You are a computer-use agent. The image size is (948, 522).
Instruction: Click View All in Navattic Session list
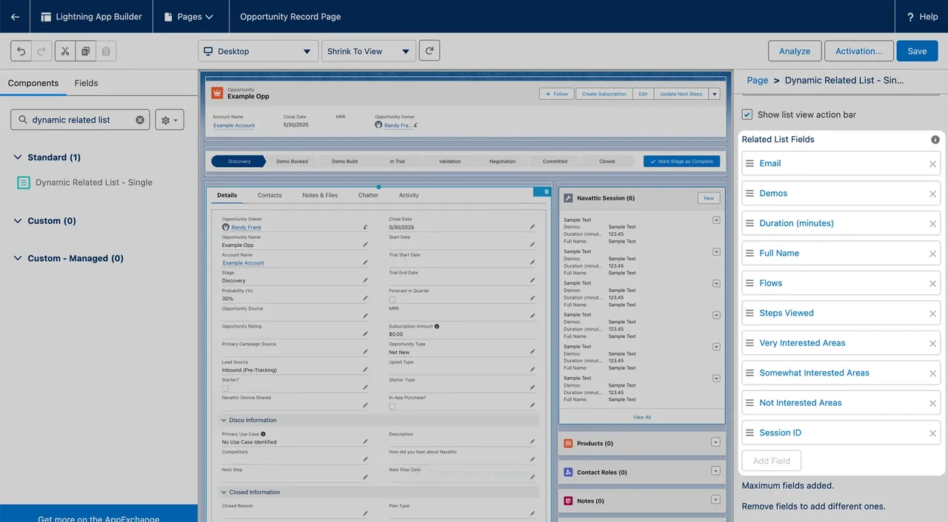click(642, 417)
